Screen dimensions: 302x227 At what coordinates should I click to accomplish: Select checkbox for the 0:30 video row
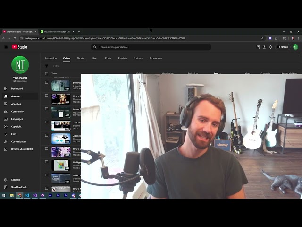(x=47, y=122)
